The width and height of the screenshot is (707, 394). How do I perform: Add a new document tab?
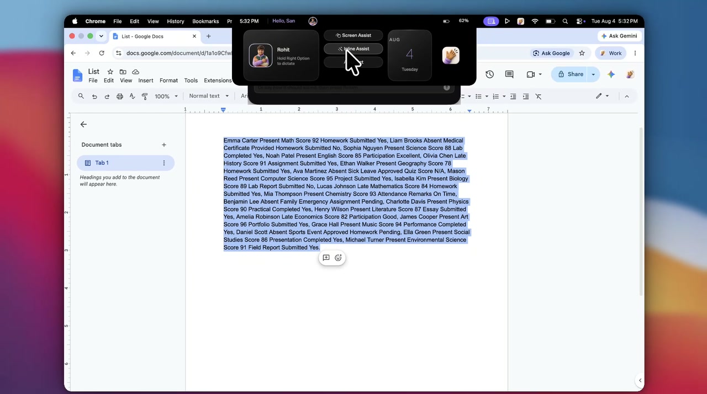[x=164, y=145]
